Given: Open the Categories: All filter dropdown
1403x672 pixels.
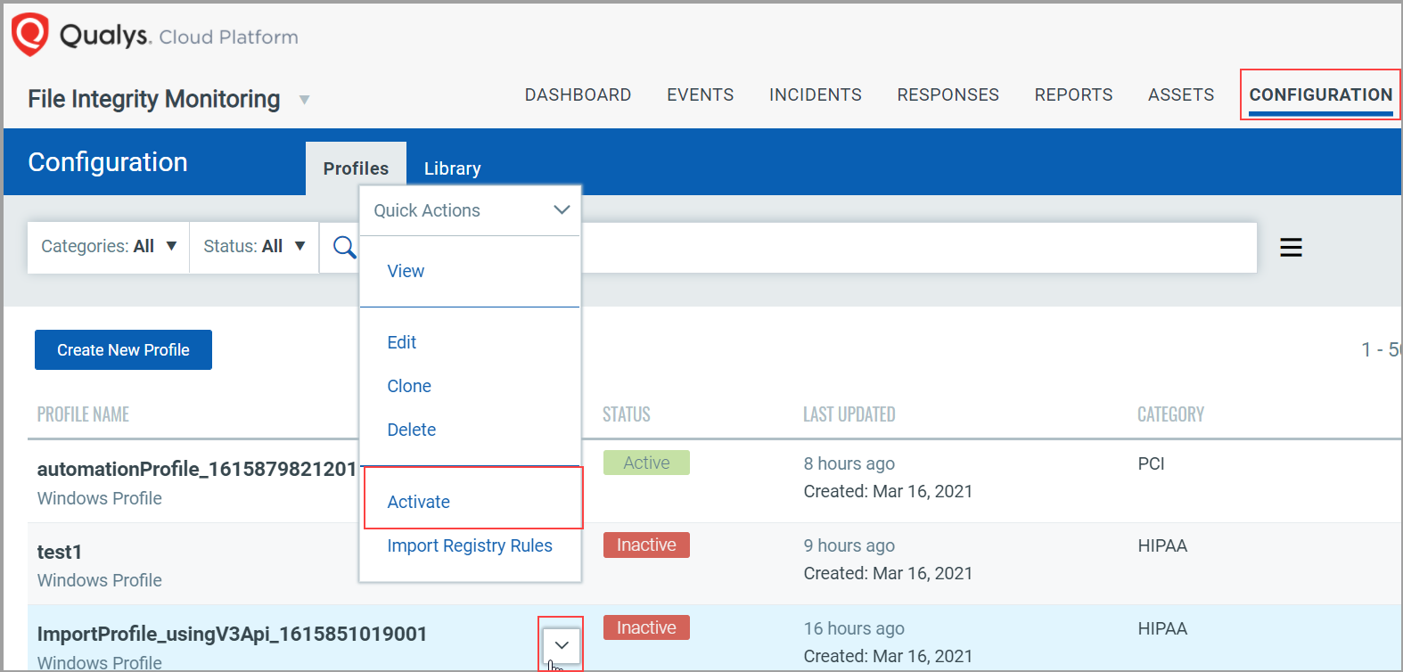Looking at the screenshot, I should tap(109, 247).
